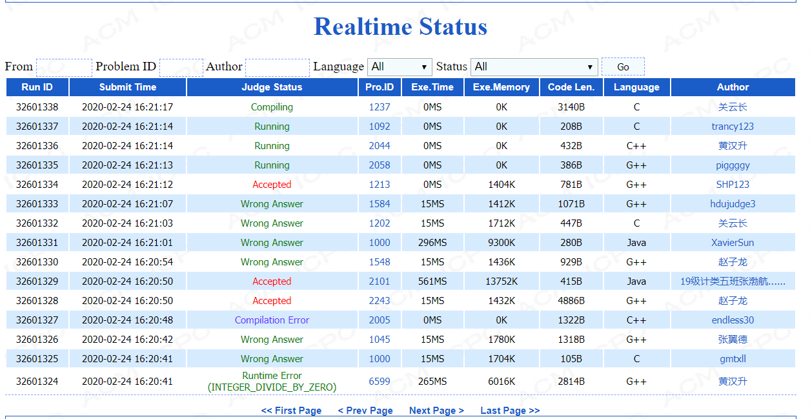810x419 pixels.
Task: Open the Status filter dropdown
Action: pos(534,67)
